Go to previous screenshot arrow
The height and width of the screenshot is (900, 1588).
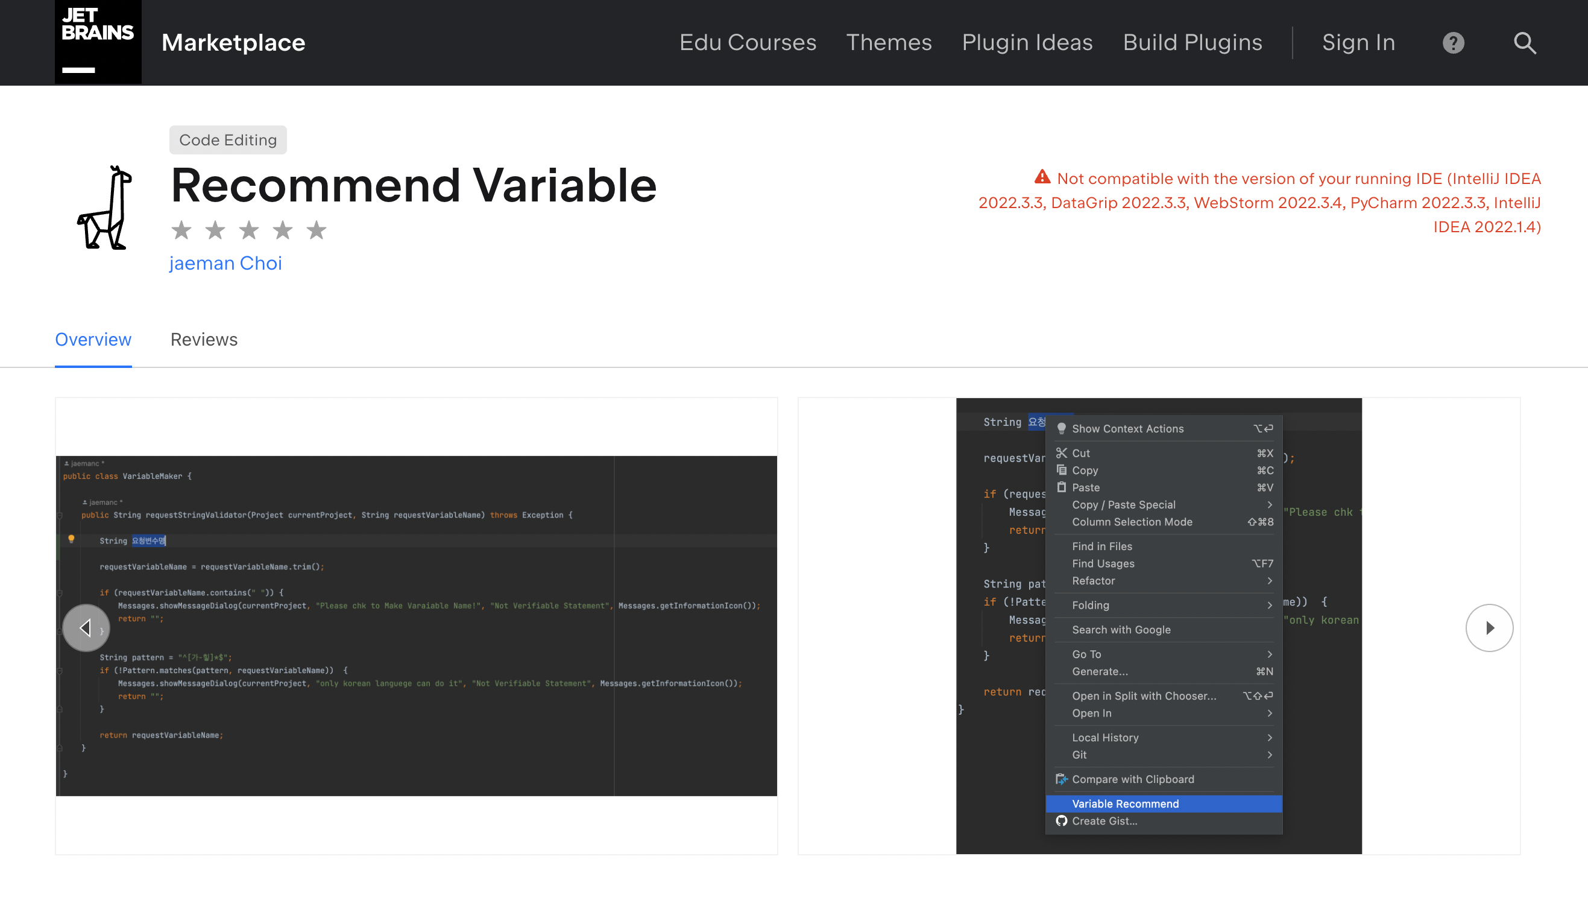pyautogui.click(x=86, y=627)
